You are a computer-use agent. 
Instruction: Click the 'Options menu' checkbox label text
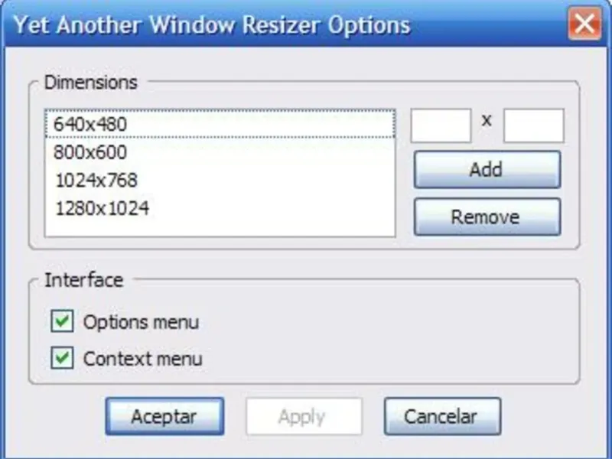pos(141,322)
